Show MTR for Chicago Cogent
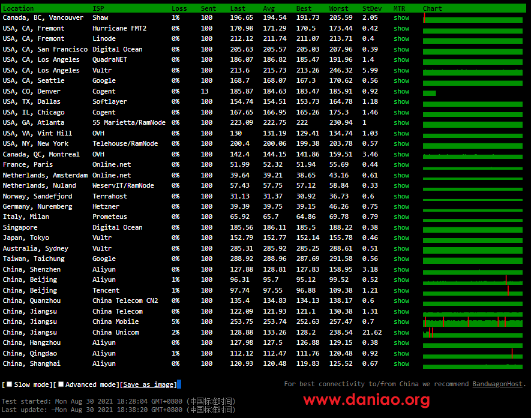The width and height of the screenshot is (531, 418). pos(401,112)
